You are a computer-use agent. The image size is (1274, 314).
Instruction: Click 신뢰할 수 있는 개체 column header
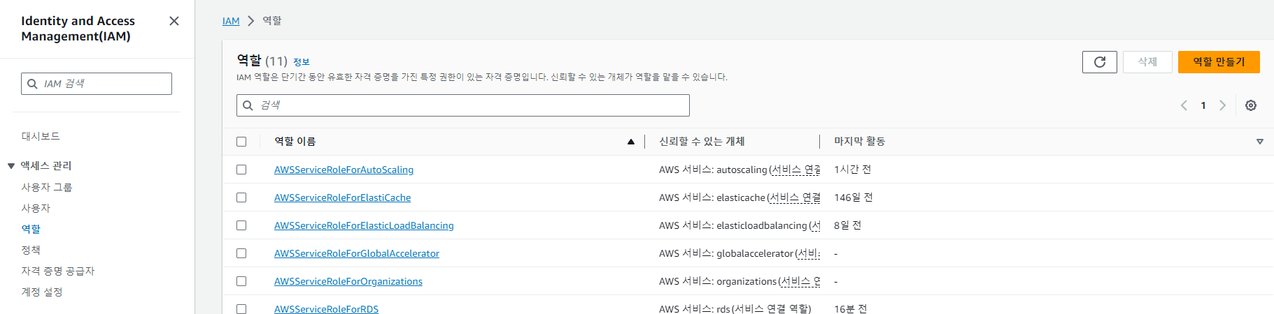pos(702,142)
